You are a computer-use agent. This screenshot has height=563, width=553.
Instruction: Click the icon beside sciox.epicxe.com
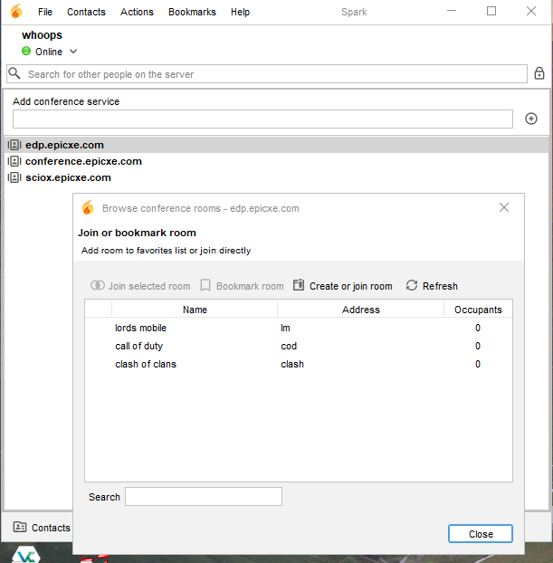14,177
